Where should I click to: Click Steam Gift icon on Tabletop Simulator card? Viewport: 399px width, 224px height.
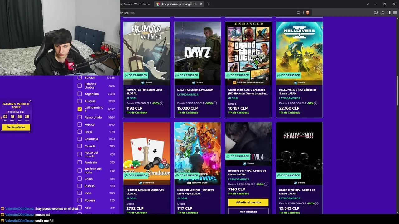[x=140, y=183]
